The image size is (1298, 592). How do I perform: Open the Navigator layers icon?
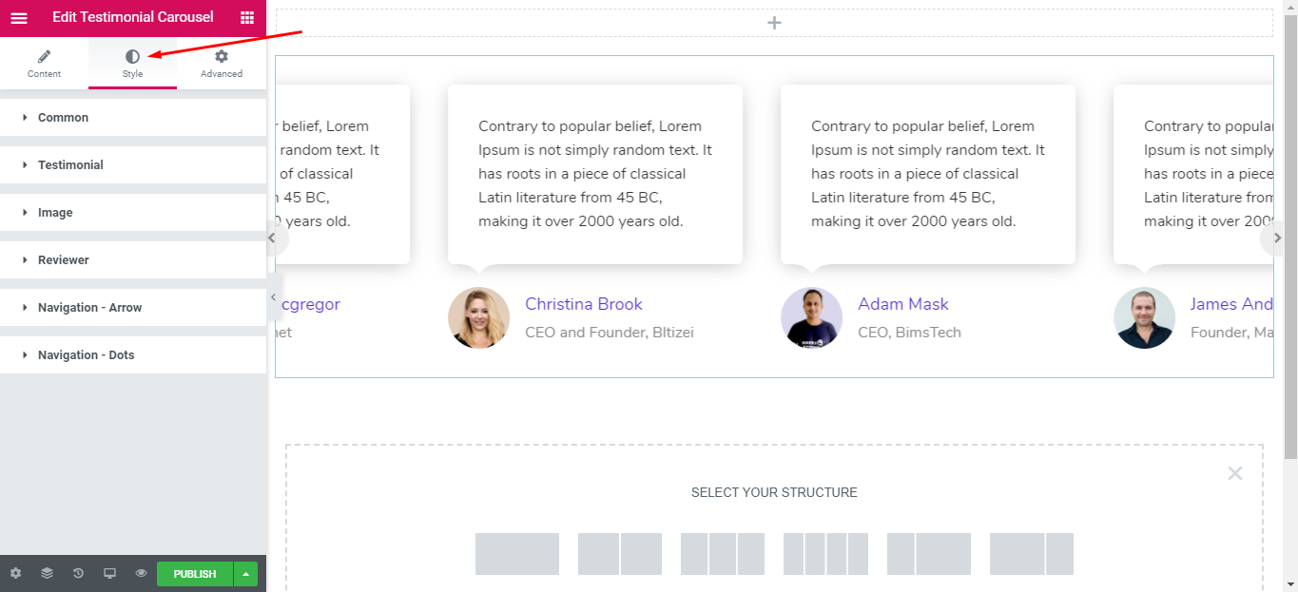(47, 573)
